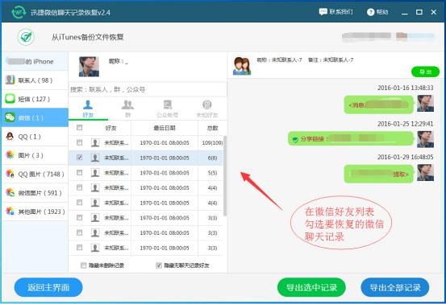Image resolution: width=446 pixels, height=304 pixels.
Task: Click the contact search input field
Action: pos(148,89)
